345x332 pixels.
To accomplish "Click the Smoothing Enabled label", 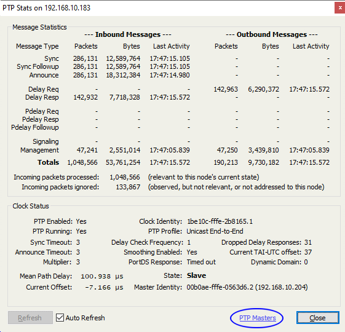I will (153, 252).
